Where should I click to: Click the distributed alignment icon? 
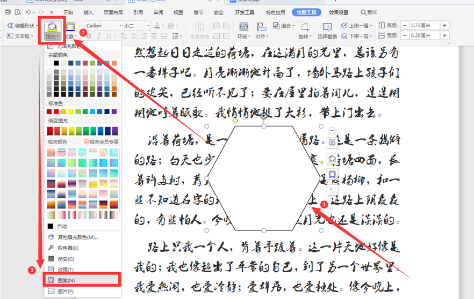pyautogui.click(x=164, y=36)
